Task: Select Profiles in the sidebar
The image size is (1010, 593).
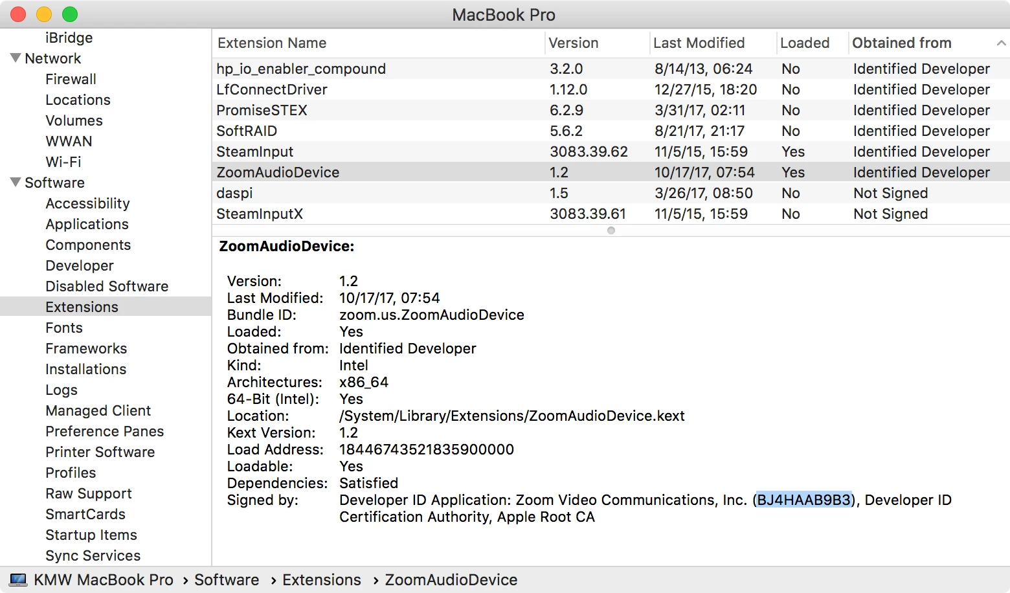Action: click(71, 473)
